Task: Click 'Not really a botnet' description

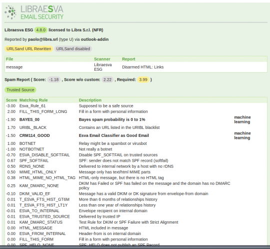Action: [x=95, y=149]
